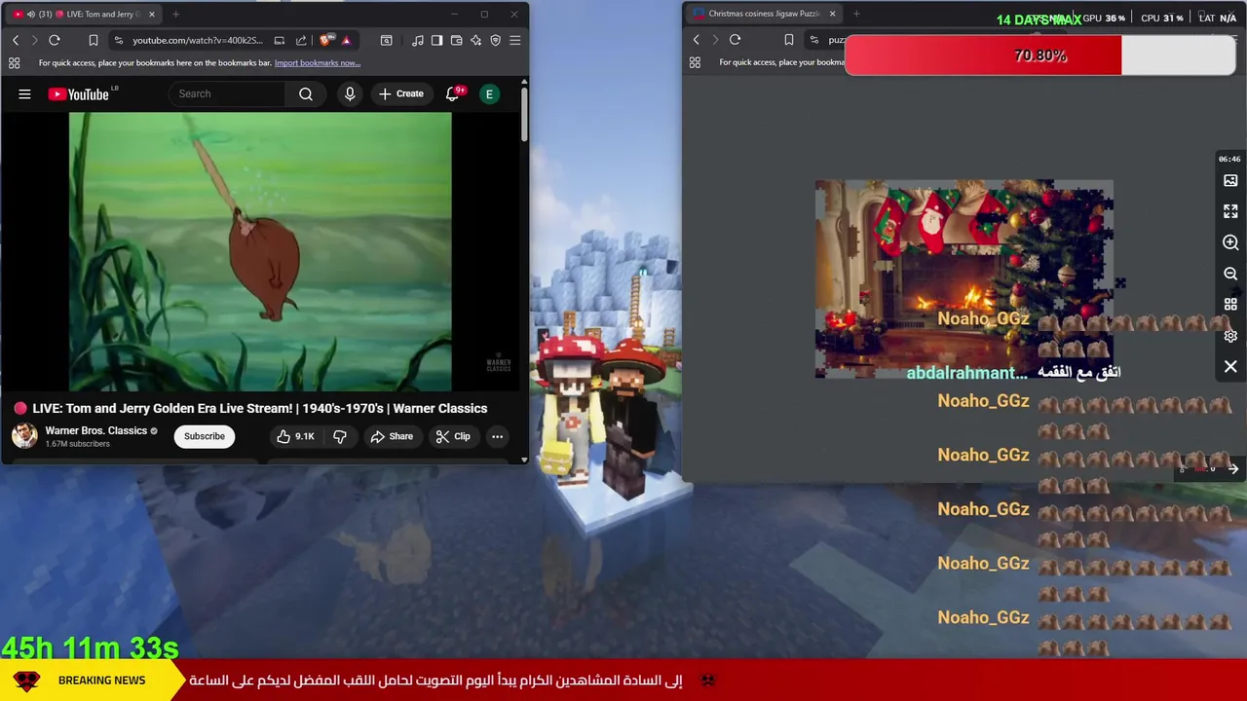Bookmark the YouTube page with the bookmark icon
This screenshot has height=701, width=1247.
93,40
